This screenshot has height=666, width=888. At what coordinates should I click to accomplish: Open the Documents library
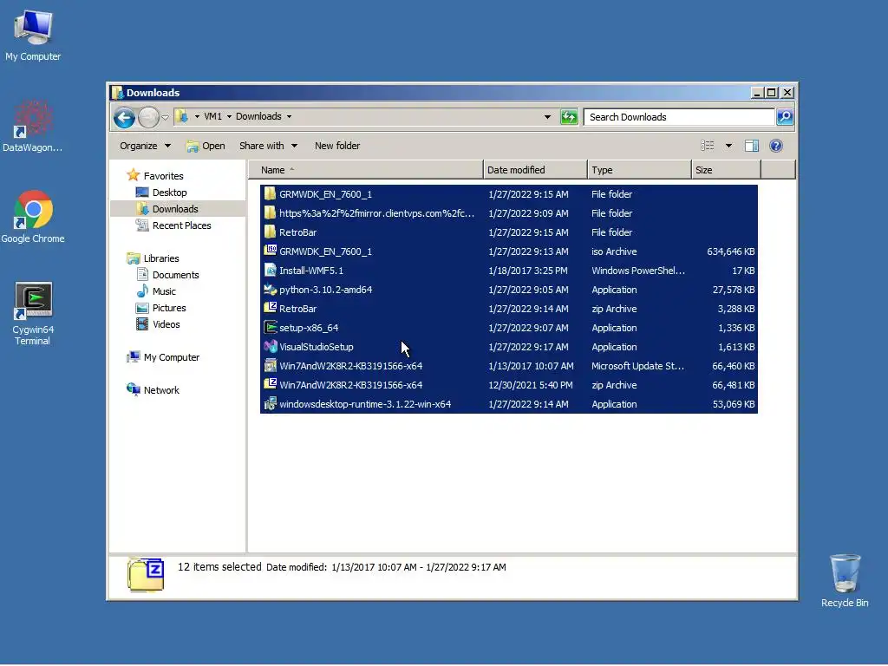pos(175,275)
